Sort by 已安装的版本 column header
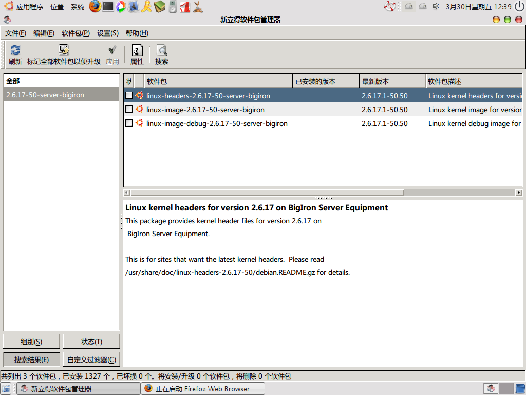The width and height of the screenshot is (526, 395). click(326, 81)
